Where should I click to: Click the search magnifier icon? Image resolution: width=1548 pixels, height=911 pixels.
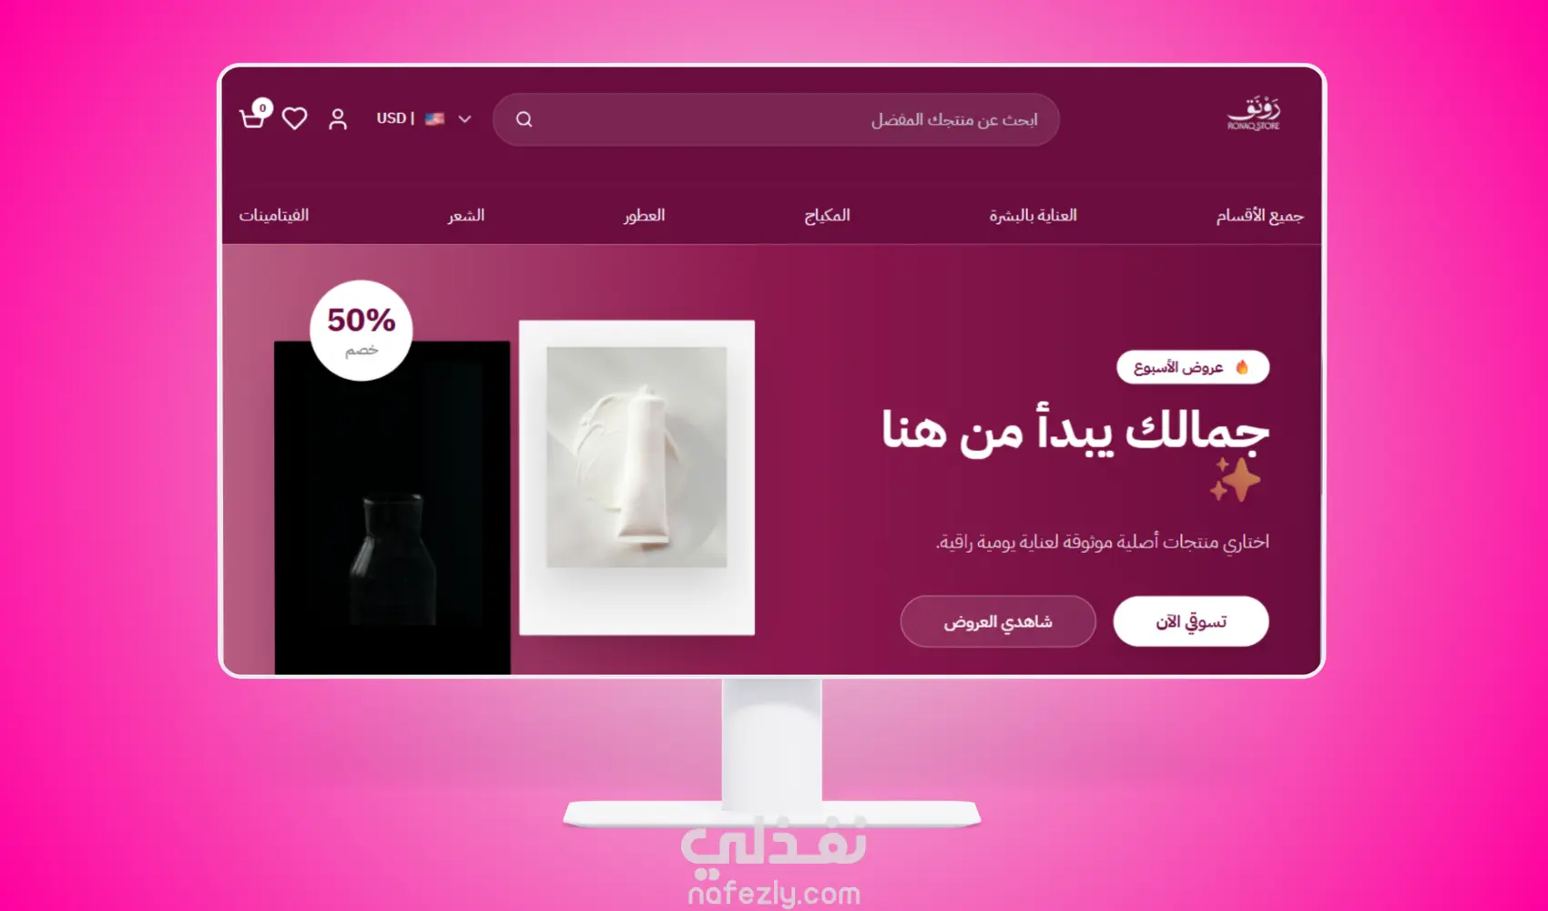(524, 119)
